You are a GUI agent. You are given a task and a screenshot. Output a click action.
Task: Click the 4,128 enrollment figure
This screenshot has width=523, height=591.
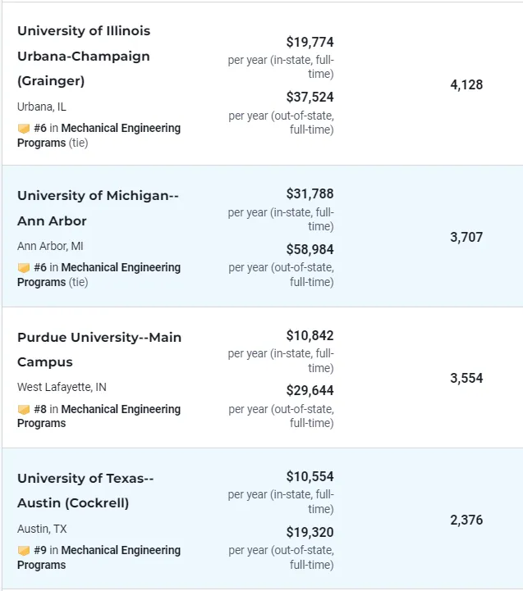[466, 84]
